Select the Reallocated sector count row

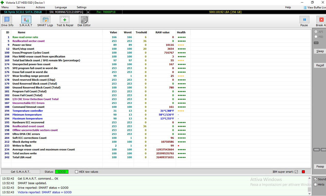[x=96, y=41]
